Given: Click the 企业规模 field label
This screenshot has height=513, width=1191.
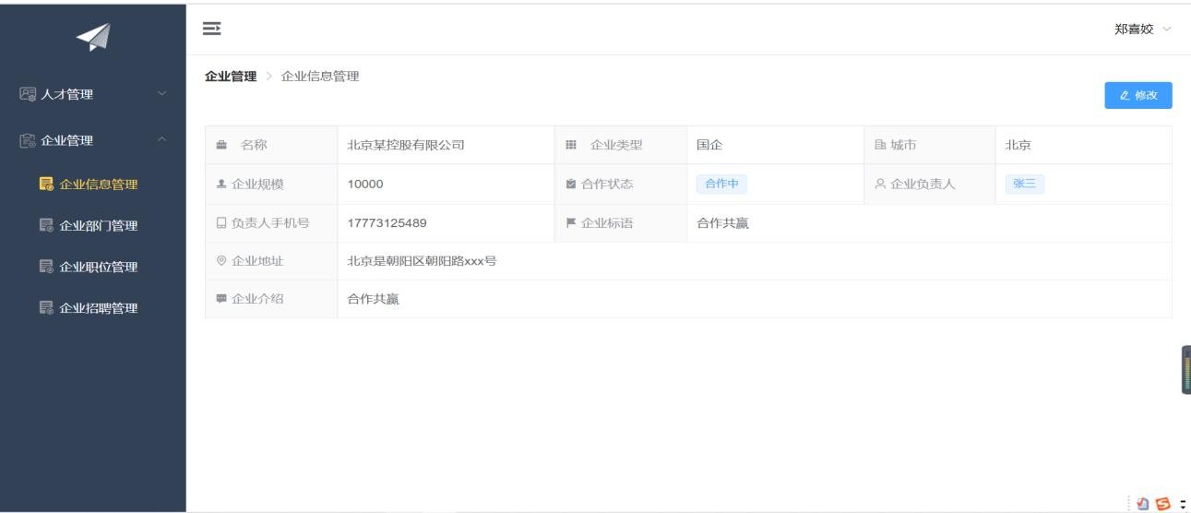Looking at the screenshot, I should [257, 184].
